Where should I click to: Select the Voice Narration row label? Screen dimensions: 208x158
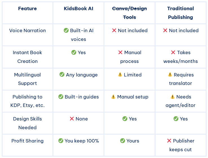[x=27, y=30]
